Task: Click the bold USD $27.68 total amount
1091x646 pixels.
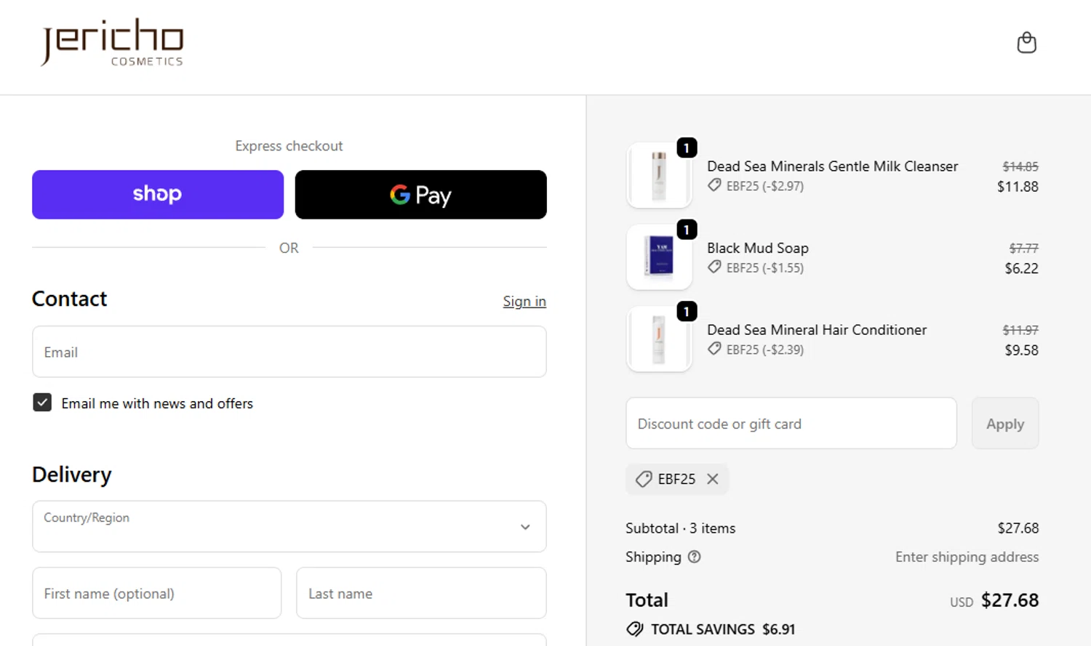Action: [x=1010, y=600]
